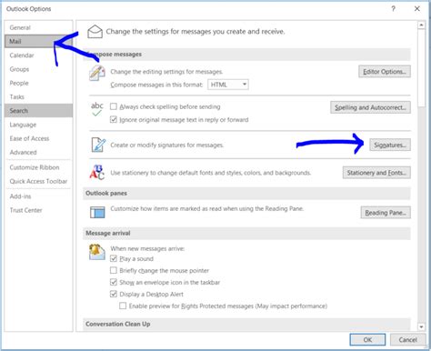Uncheck Play a sound option
The image size is (431, 351).
[x=114, y=258]
